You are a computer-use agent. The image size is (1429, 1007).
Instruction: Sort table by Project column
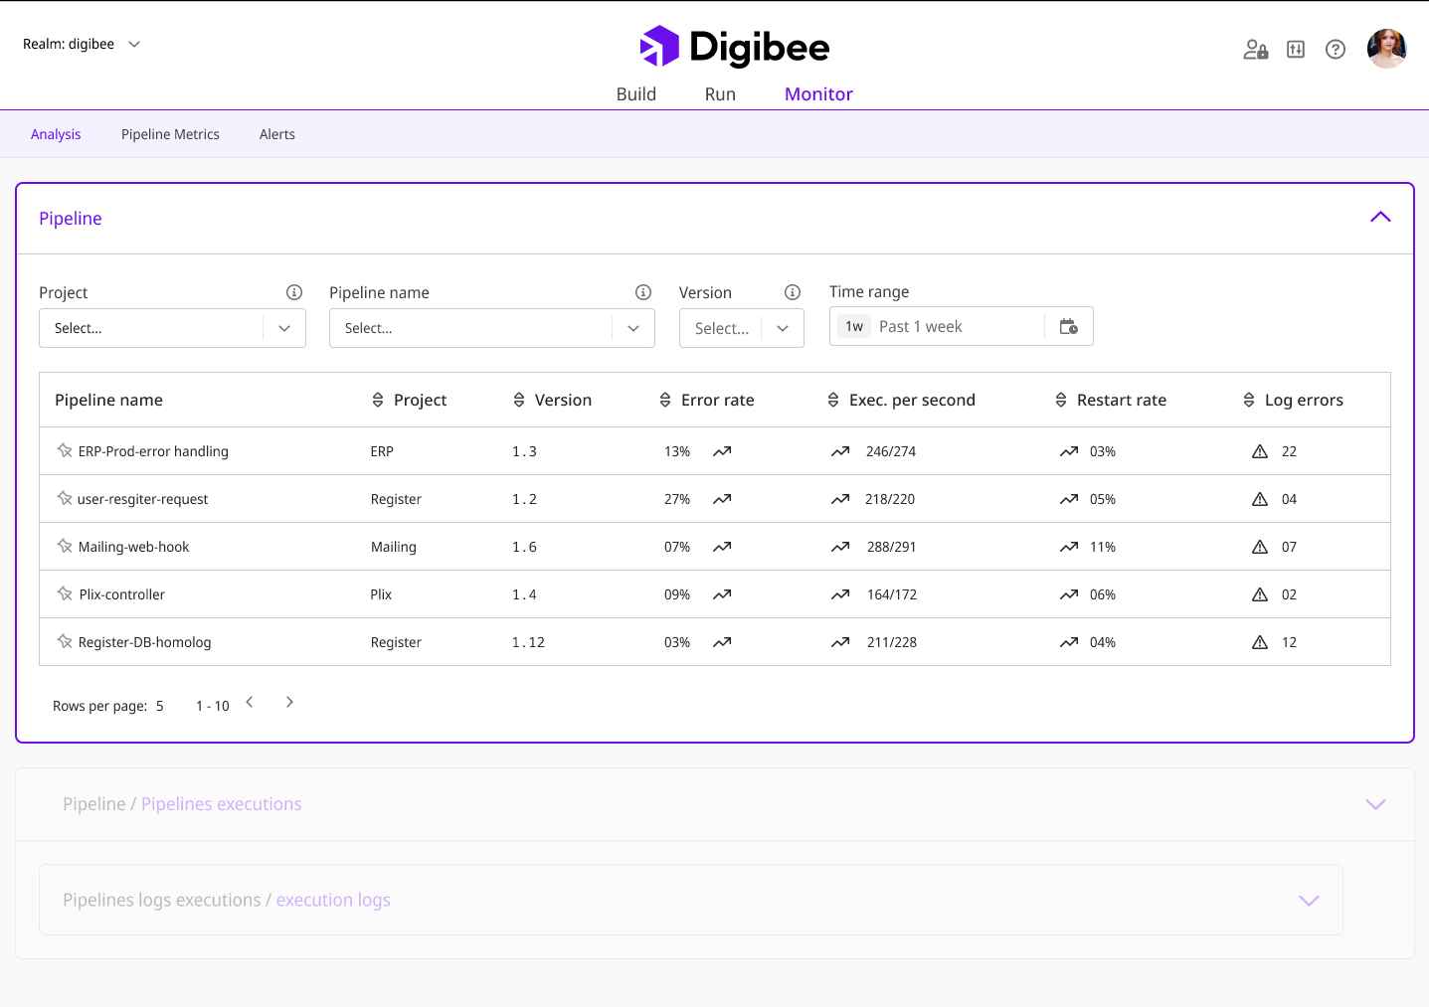click(x=378, y=400)
